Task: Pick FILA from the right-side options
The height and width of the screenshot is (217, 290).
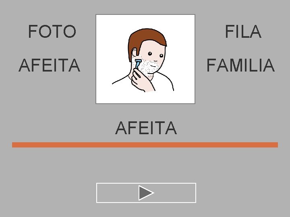Action: coord(243,31)
